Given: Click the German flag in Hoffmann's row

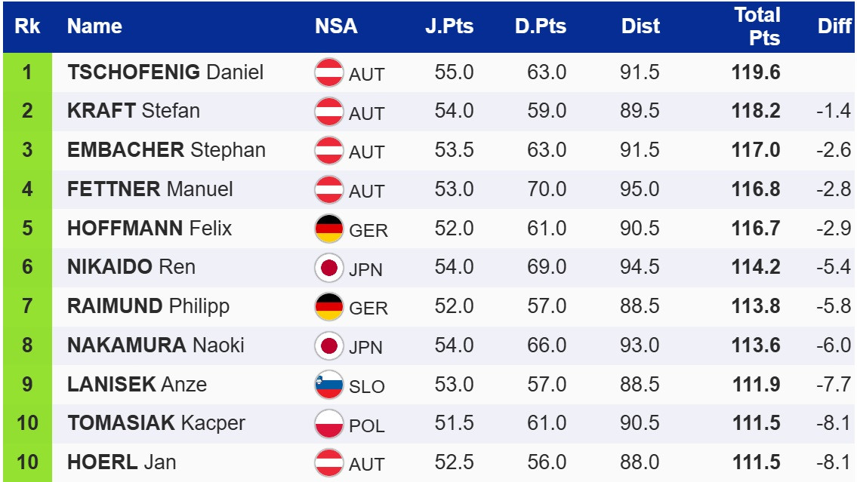Looking at the screenshot, I should pos(329,229).
